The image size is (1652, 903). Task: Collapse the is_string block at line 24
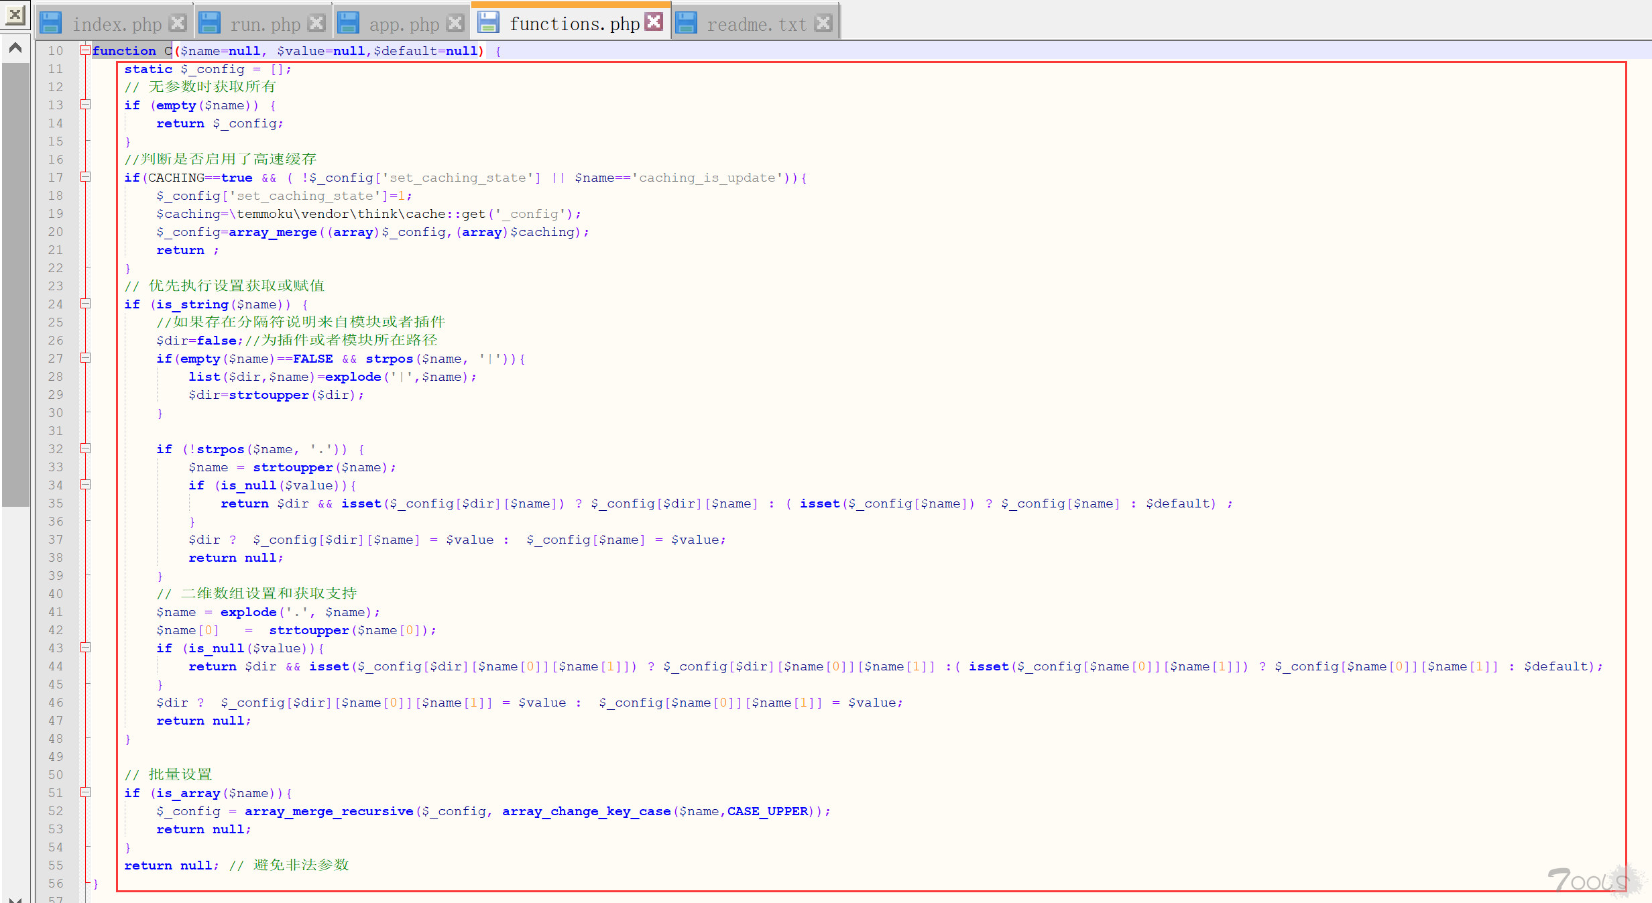tap(85, 304)
